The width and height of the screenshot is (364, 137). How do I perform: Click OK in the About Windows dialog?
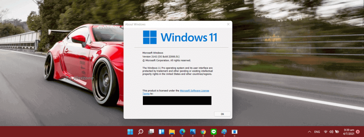click(222, 114)
